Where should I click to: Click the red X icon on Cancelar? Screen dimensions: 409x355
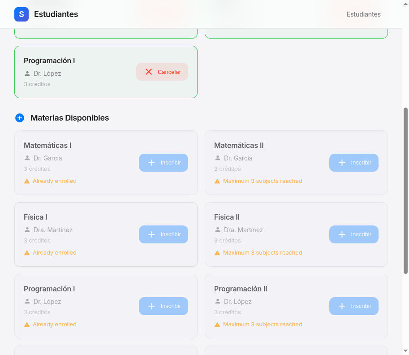pyautogui.click(x=149, y=72)
